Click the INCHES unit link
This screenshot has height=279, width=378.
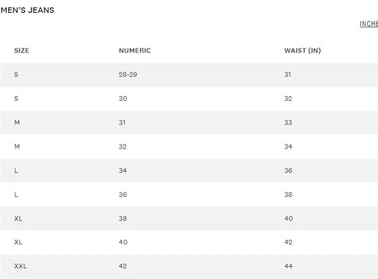tap(369, 24)
